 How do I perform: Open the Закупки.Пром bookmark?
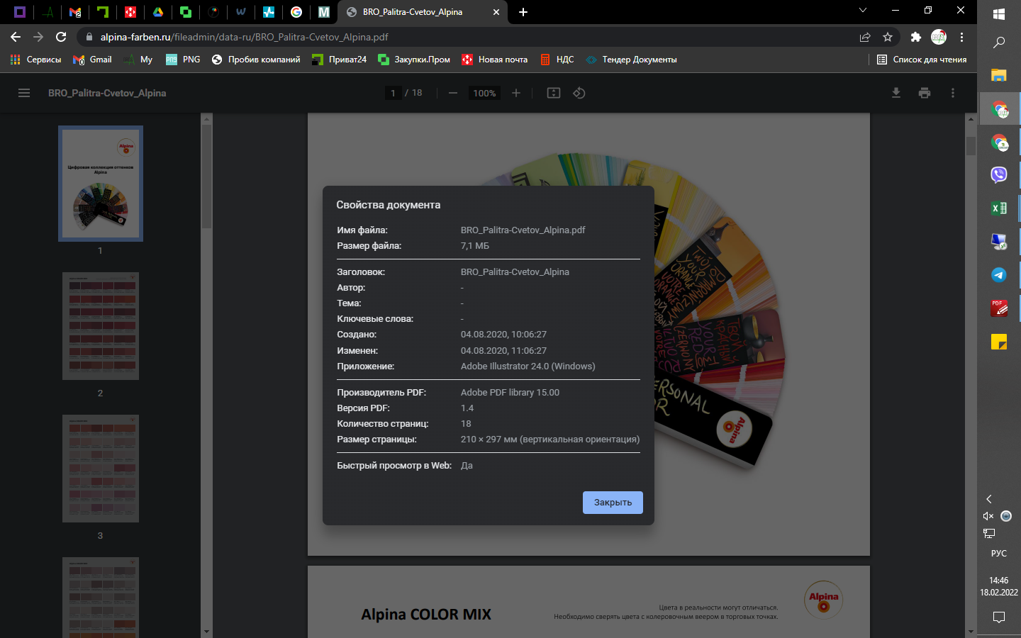coord(414,60)
